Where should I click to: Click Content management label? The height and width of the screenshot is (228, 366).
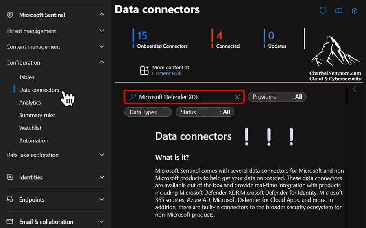pos(33,47)
